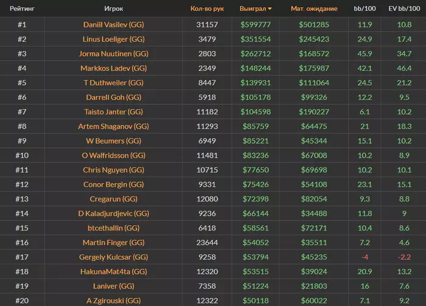Screen dimensions: 426x306
Task: Sort by Мат. ожидание column header
Action: [x=314, y=9]
